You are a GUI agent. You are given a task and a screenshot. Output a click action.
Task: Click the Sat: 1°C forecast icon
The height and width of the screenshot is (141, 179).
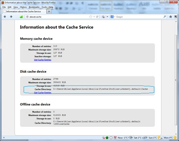click(x=144, y=138)
